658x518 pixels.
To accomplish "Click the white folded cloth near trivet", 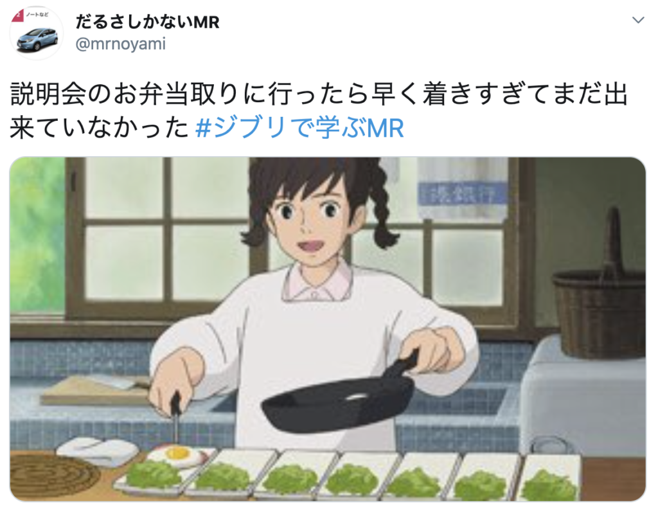I will point(98,451).
